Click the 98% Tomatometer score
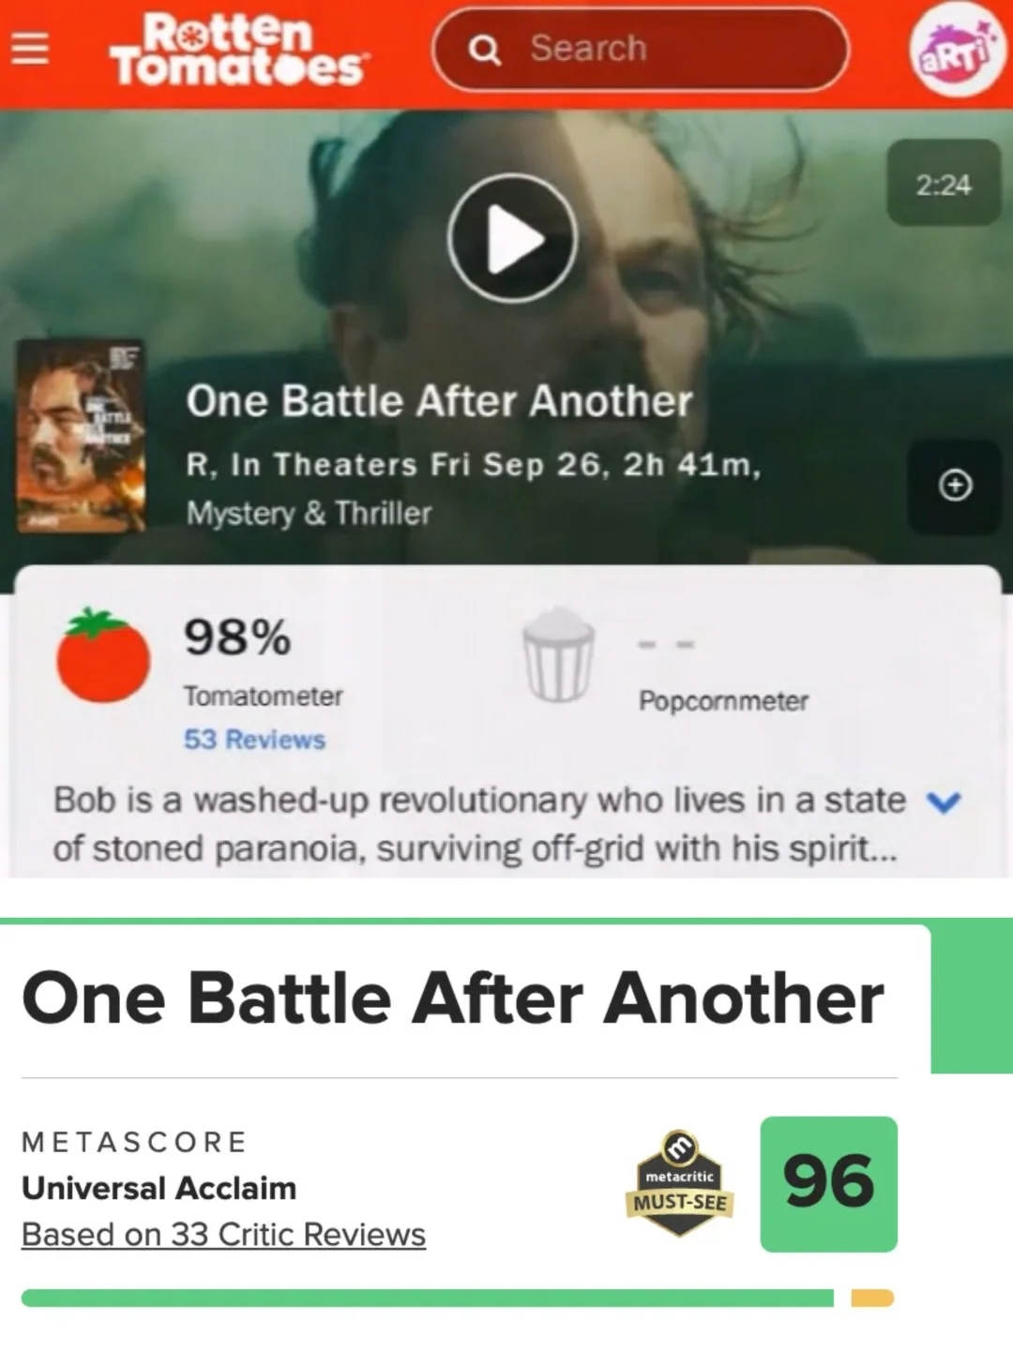Viewport: 1013px width, 1350px height. pyautogui.click(x=237, y=637)
